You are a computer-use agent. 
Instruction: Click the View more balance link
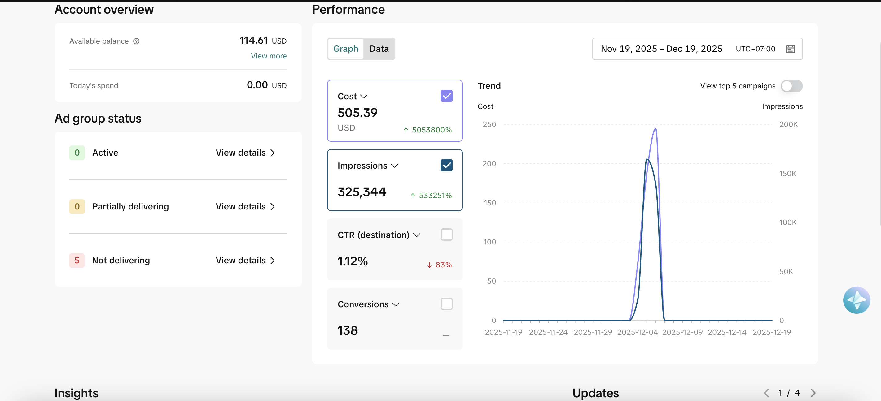coord(269,56)
